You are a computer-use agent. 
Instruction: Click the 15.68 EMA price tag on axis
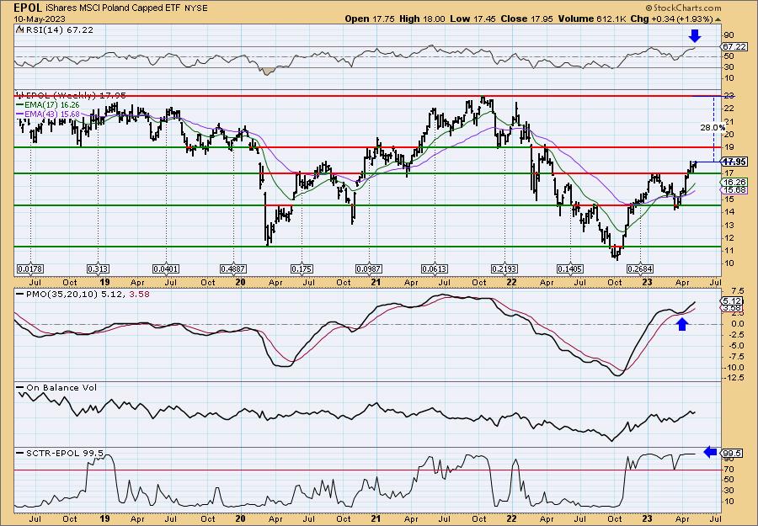pos(734,190)
